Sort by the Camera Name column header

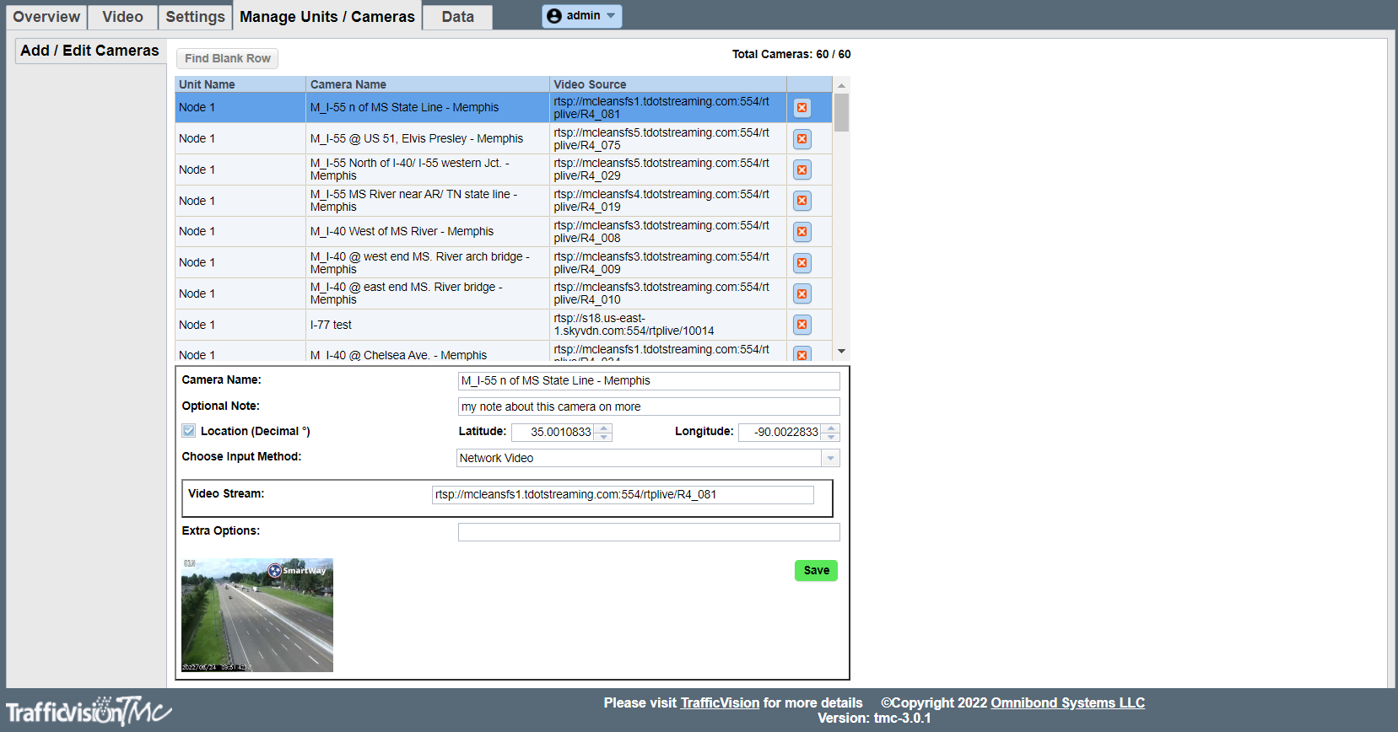pyautogui.click(x=428, y=84)
